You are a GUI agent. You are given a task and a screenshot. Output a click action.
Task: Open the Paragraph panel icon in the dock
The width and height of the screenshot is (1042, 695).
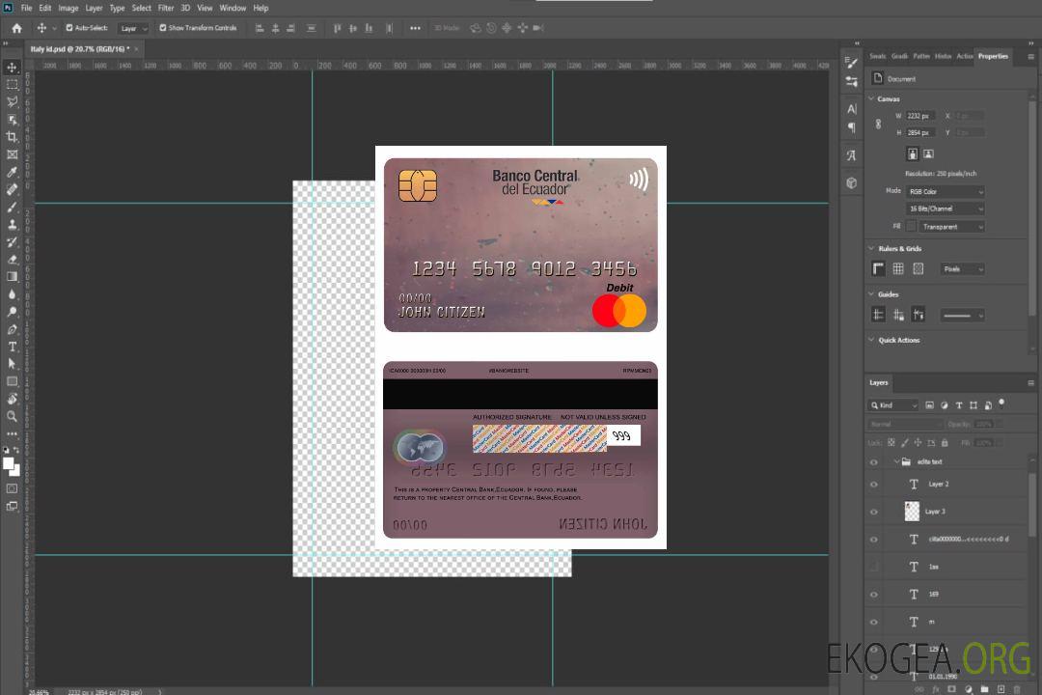852,127
